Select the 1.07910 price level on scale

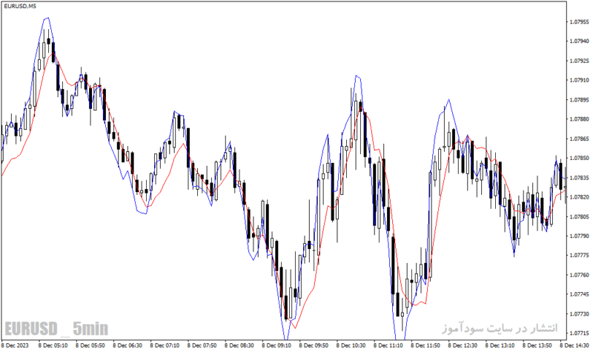(x=579, y=80)
